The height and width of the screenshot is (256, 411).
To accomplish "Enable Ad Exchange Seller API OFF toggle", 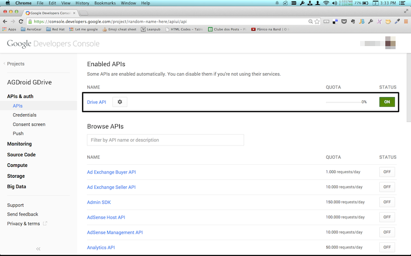I will coord(387,187).
